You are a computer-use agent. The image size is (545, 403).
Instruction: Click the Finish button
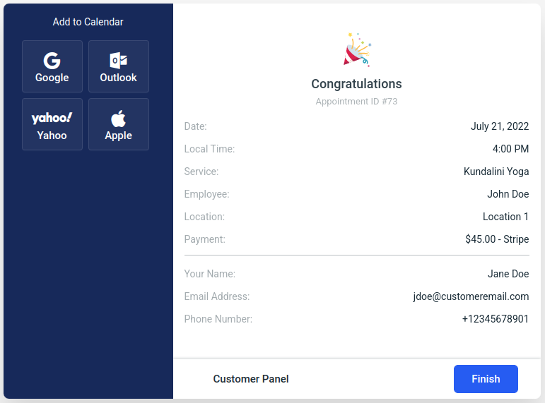pyautogui.click(x=486, y=379)
